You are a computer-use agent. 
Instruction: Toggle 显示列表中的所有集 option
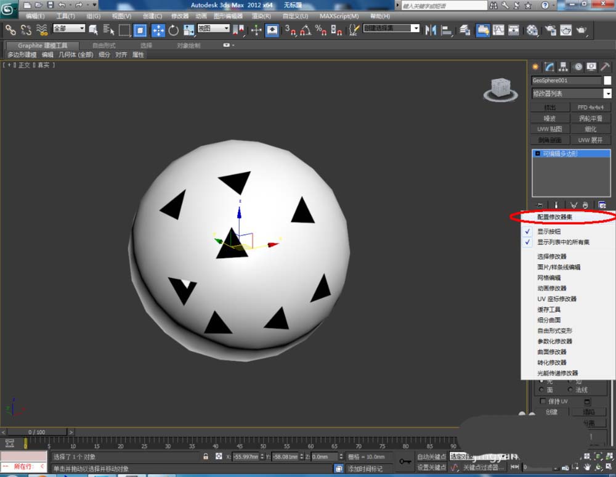563,242
